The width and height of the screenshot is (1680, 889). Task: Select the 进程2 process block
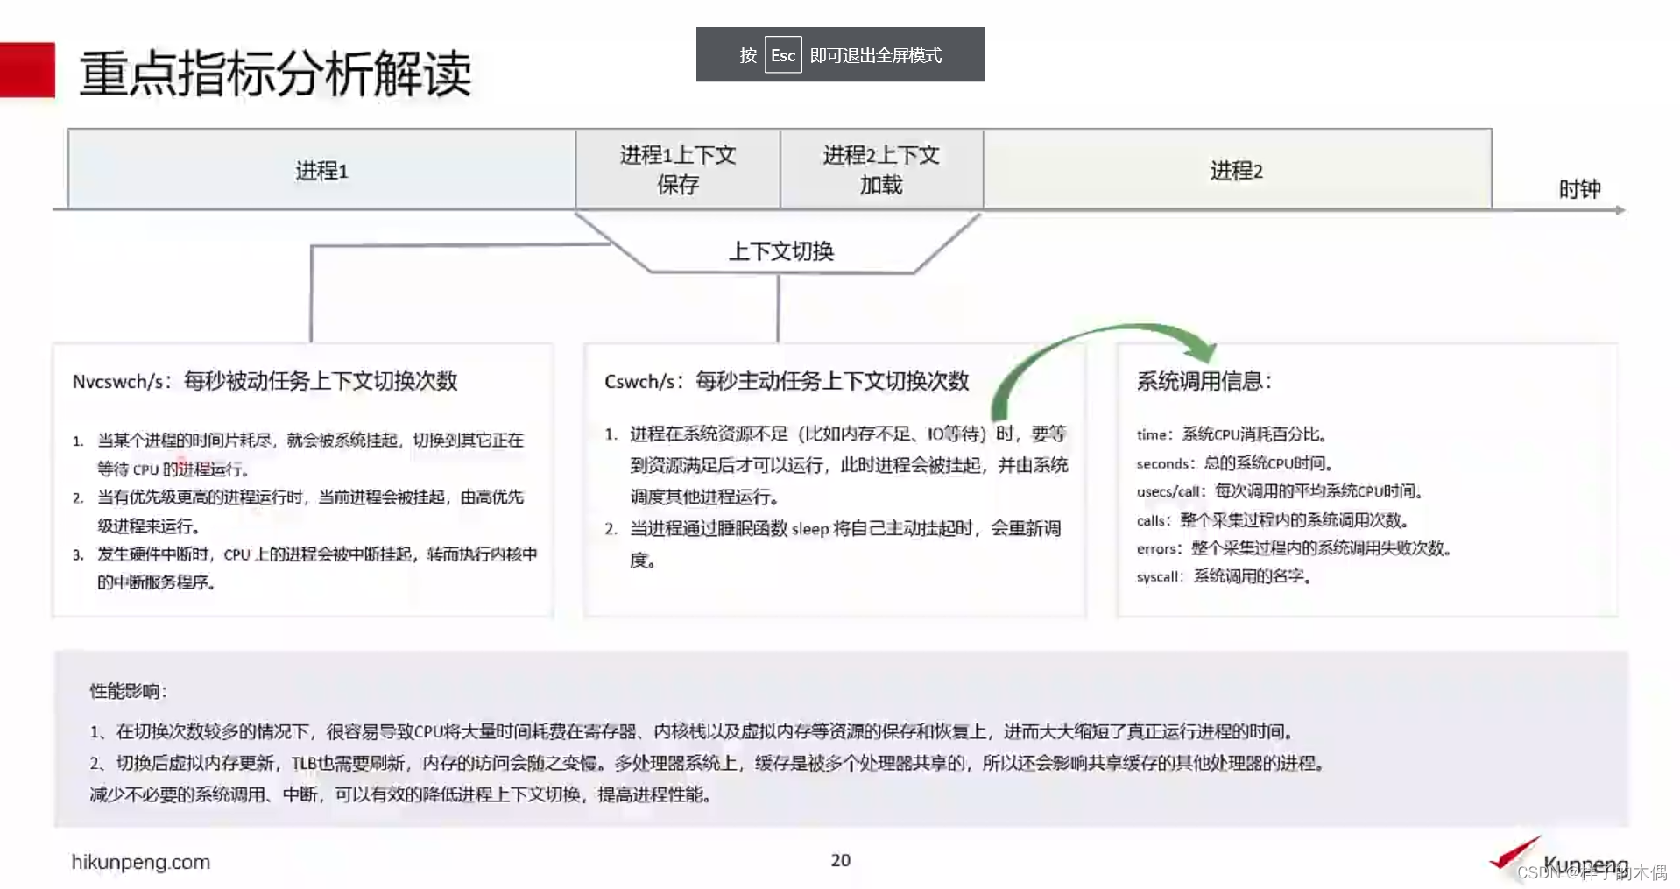pos(1235,170)
